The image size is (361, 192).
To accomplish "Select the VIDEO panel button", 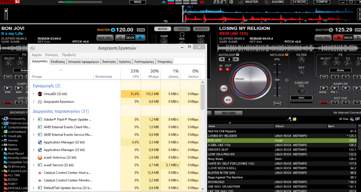I will point(182,29).
